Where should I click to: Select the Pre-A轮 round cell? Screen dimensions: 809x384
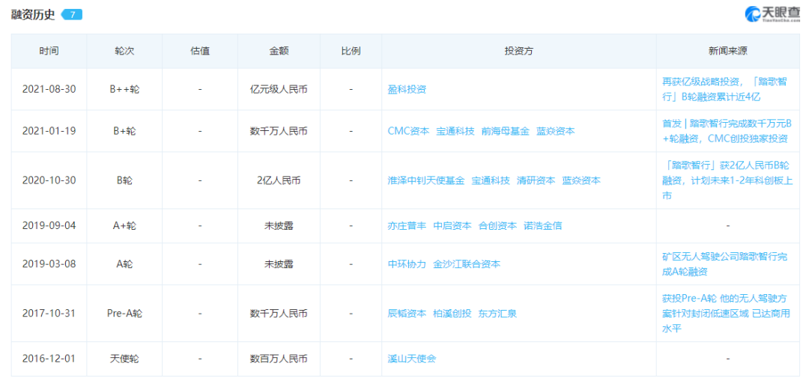124,314
